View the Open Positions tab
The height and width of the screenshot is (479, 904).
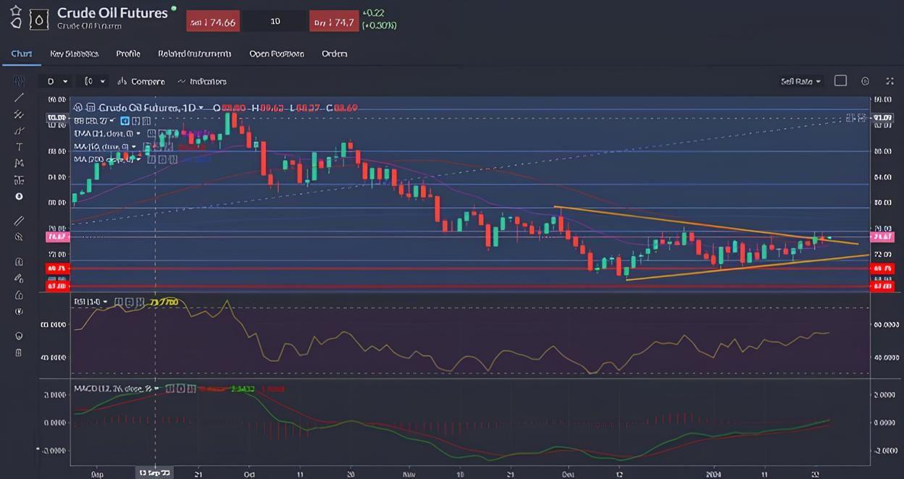coord(277,54)
